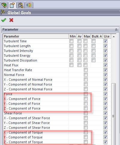Click the Max column header
The height and width of the screenshot is (145, 120).
click(x=87, y=36)
